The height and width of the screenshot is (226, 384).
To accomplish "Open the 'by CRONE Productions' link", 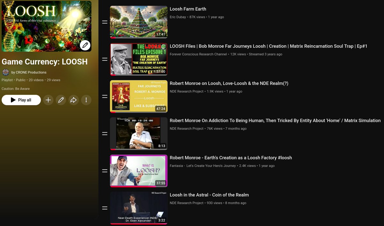I will pyautogui.click(x=29, y=72).
